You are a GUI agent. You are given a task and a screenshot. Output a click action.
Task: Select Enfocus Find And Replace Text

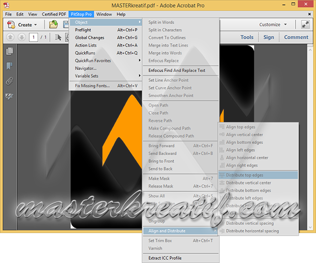pyautogui.click(x=180, y=70)
